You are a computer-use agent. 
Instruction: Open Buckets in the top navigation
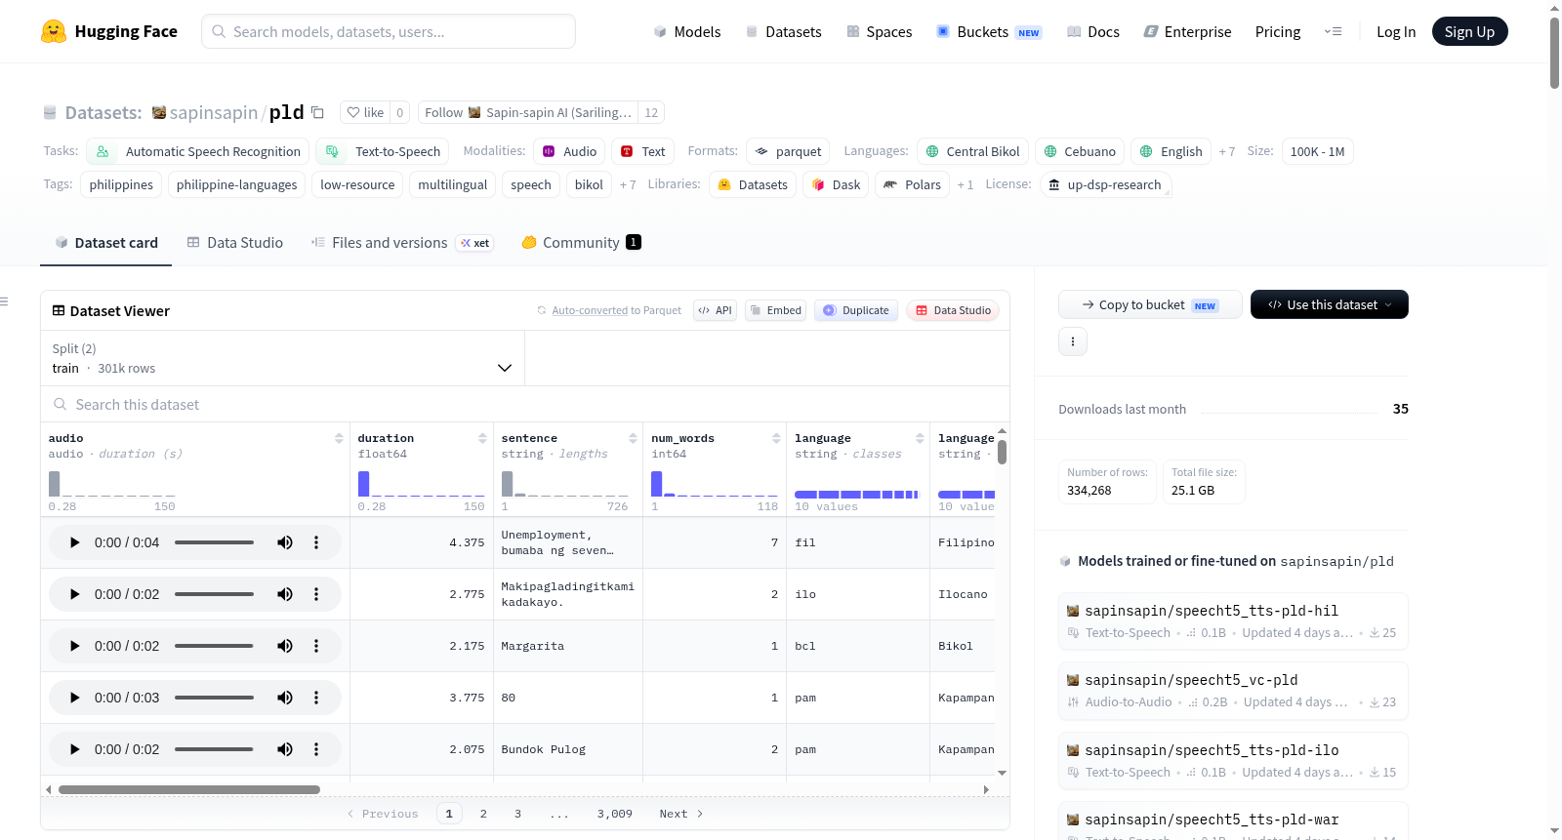point(989,31)
